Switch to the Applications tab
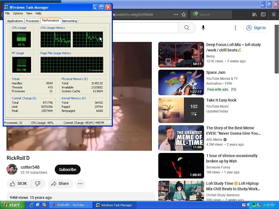 pos(15,21)
